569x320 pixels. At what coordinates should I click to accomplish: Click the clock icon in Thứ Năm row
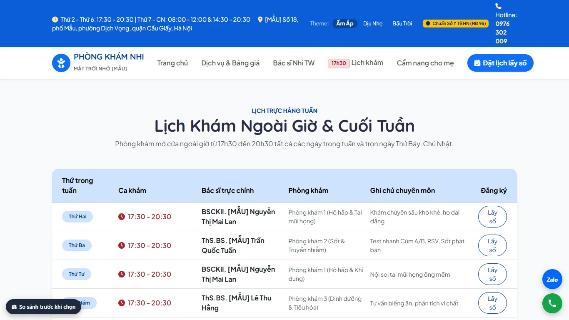click(122, 303)
